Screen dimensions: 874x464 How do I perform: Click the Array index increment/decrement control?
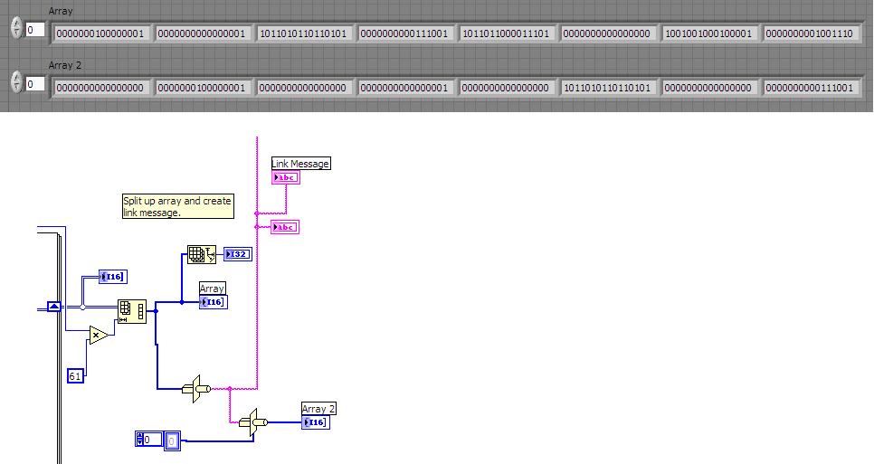coord(16,28)
